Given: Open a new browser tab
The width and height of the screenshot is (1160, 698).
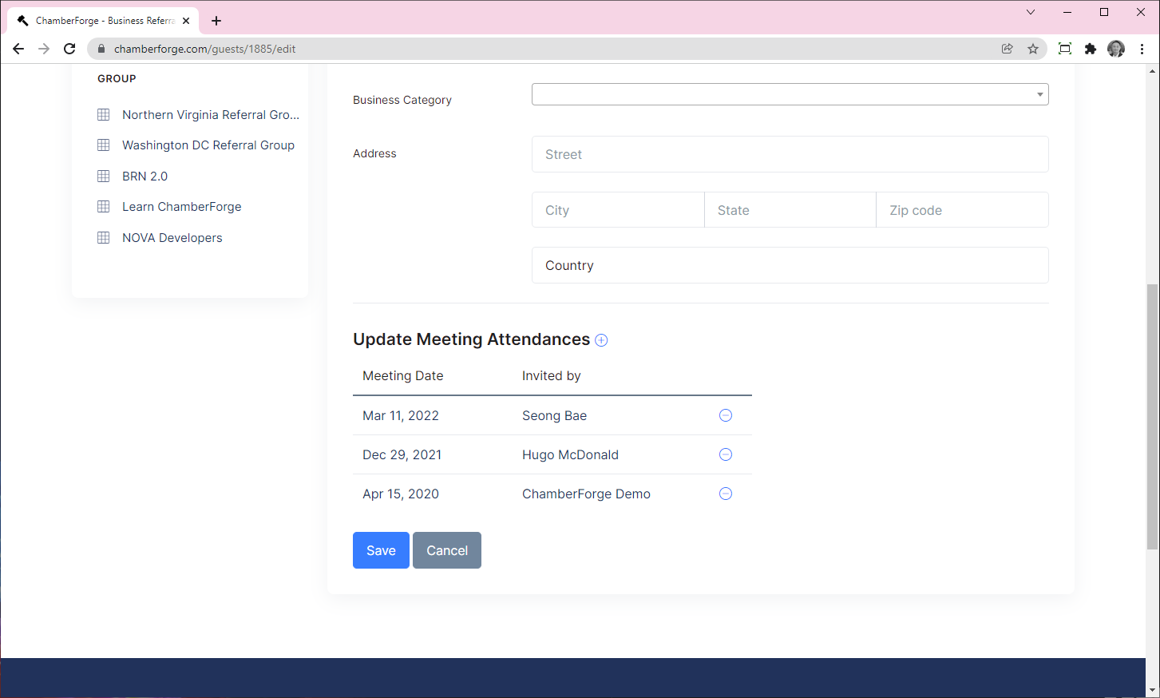Looking at the screenshot, I should pos(216,21).
